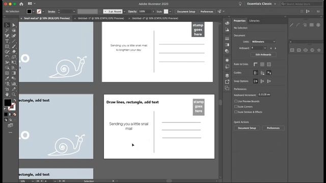326x183 pixels.
Task: Select the Magic Wand tool
Action: click(x=7, y=30)
